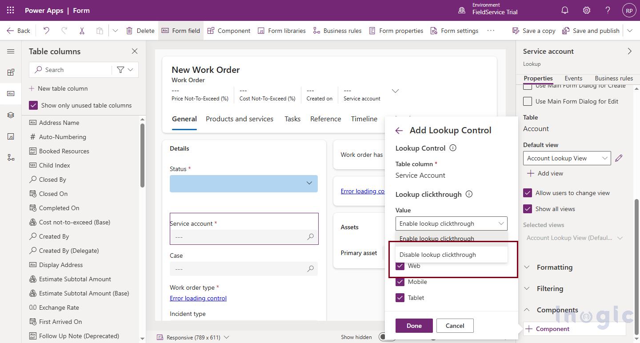
Task: Open the Tree view layers icon
Action: pyautogui.click(x=11, y=115)
